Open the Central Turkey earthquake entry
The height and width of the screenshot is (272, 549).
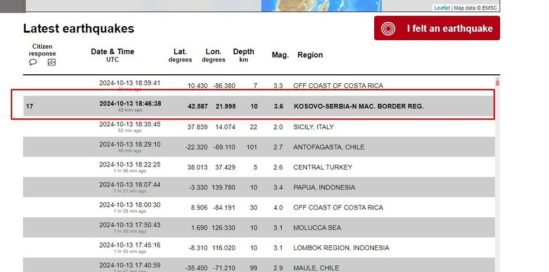click(323, 168)
